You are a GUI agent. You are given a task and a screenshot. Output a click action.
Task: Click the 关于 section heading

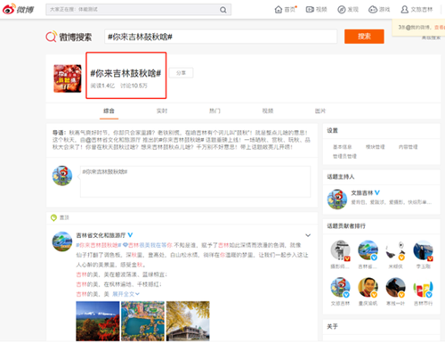(332, 326)
